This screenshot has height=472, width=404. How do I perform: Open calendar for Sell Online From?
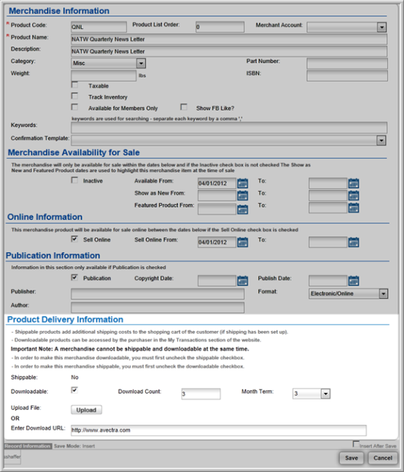coord(242,242)
